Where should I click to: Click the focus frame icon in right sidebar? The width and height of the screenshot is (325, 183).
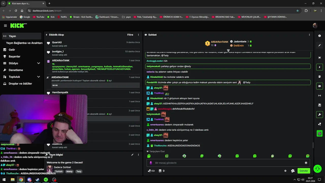click(319, 58)
